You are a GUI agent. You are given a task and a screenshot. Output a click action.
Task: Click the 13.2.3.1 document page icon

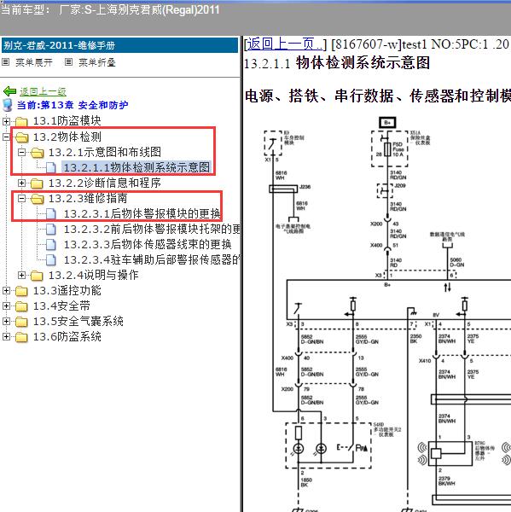coord(50,214)
